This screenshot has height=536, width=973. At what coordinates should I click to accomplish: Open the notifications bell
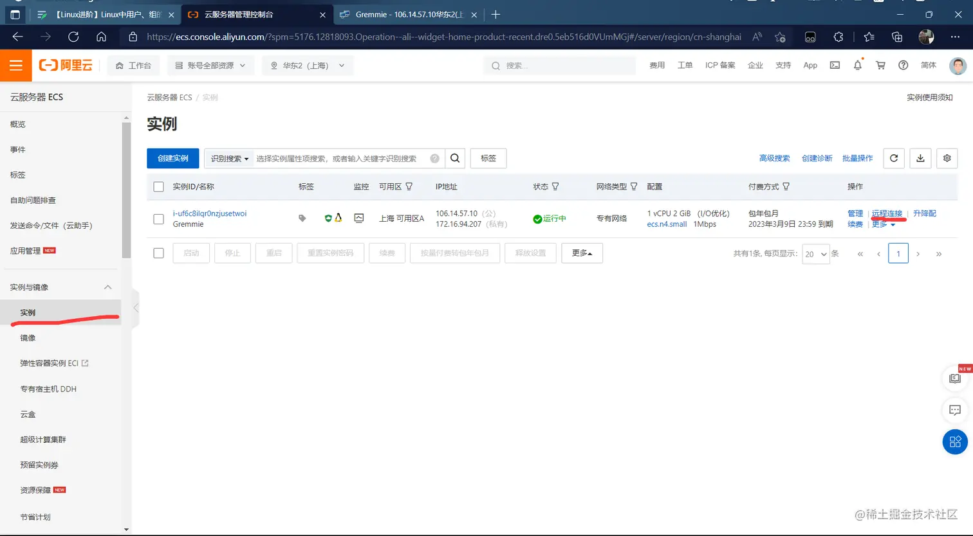858,66
